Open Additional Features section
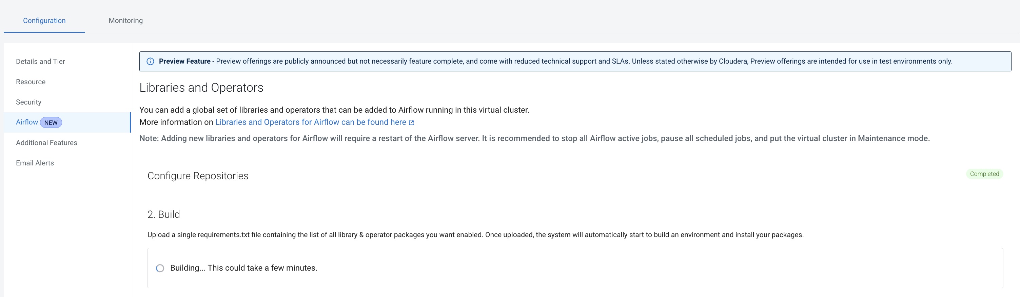 click(46, 142)
